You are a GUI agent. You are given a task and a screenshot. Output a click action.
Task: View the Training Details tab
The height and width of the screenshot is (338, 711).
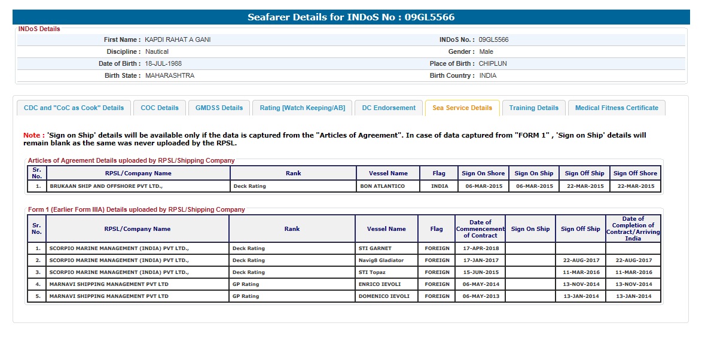(x=533, y=108)
